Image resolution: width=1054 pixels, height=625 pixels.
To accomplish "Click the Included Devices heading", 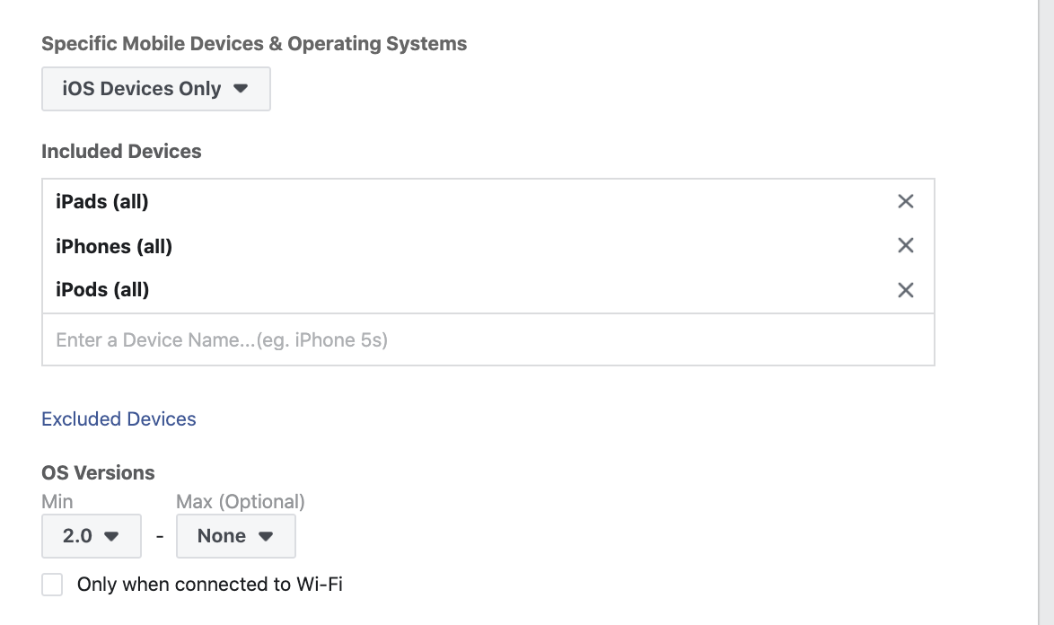I will click(121, 151).
